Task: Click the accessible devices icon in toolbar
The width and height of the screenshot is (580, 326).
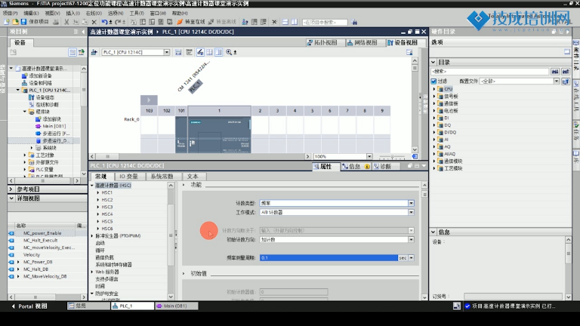Action: click(245, 22)
